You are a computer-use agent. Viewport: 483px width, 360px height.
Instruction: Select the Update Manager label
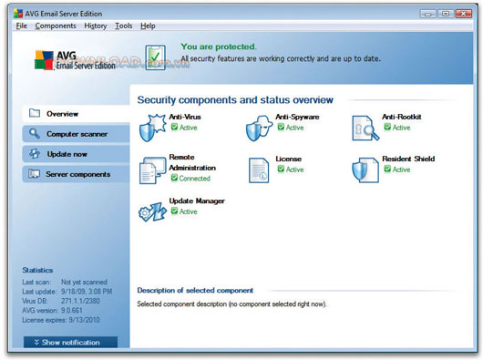click(x=197, y=201)
